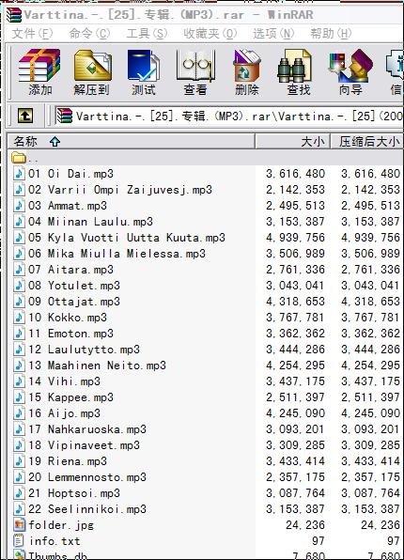The height and width of the screenshot is (560, 404).
Task: Open the 收藏夹(O) menu
Action: tap(210, 34)
